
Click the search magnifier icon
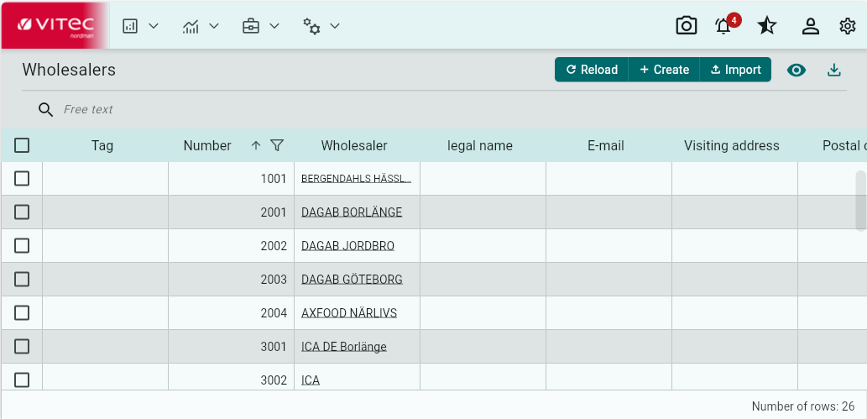point(46,110)
